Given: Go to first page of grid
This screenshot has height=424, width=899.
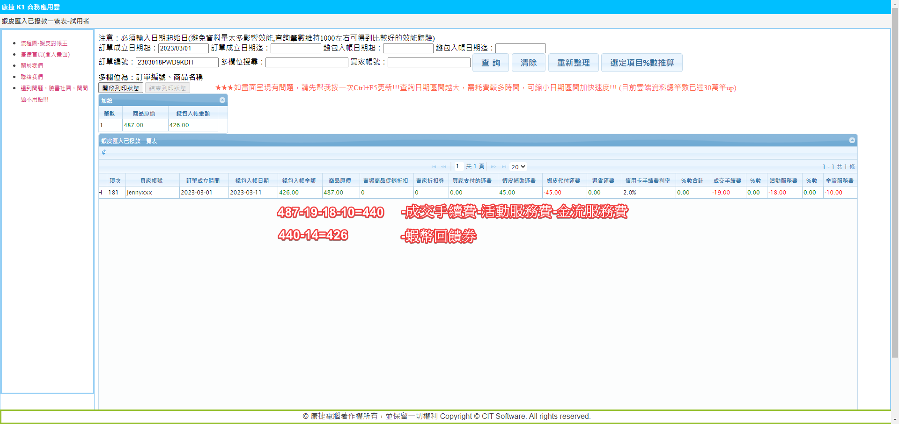Looking at the screenshot, I should [434, 167].
